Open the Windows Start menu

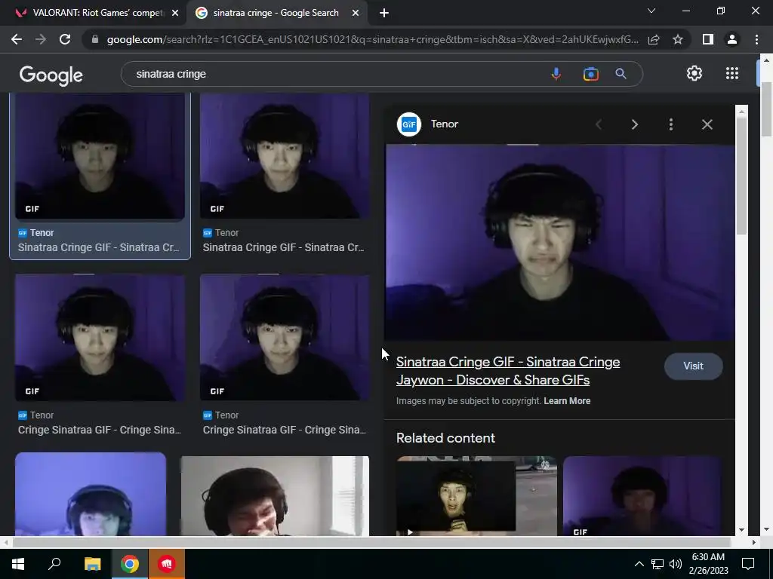pyautogui.click(x=18, y=564)
